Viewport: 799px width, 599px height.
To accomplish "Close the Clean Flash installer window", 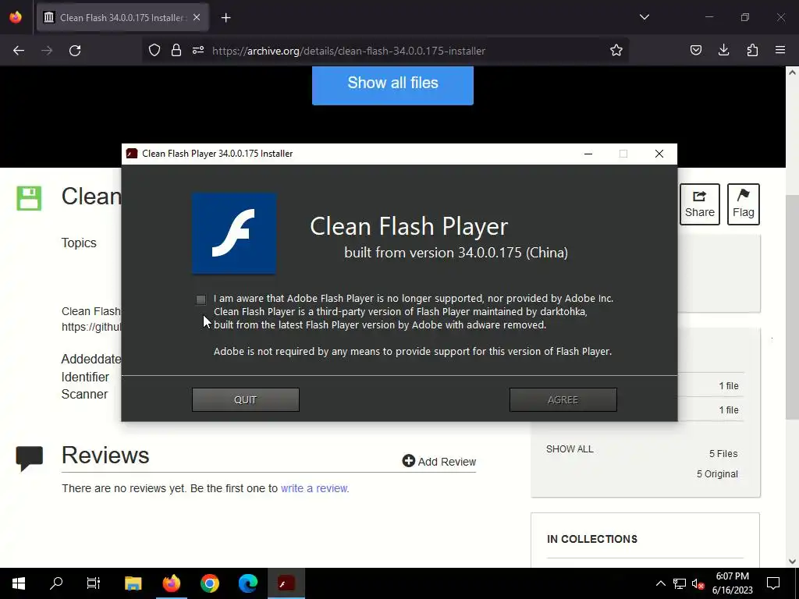I will point(659,154).
